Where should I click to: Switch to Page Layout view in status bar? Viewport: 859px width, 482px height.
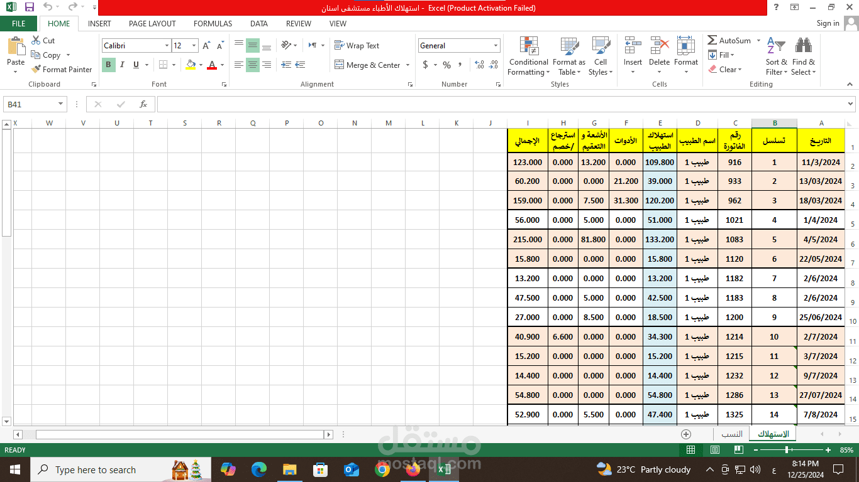click(714, 450)
